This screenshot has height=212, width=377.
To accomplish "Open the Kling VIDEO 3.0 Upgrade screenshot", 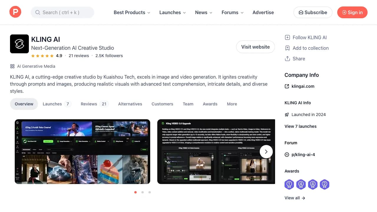I will click(216, 152).
